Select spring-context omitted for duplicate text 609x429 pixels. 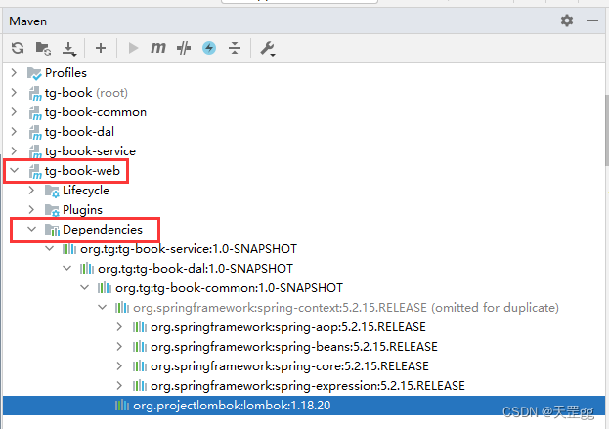pos(346,308)
